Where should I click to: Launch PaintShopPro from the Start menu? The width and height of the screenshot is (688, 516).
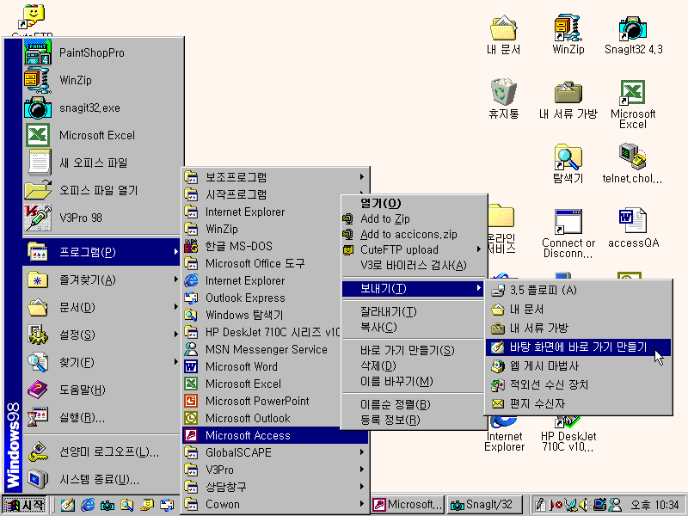coord(102,52)
